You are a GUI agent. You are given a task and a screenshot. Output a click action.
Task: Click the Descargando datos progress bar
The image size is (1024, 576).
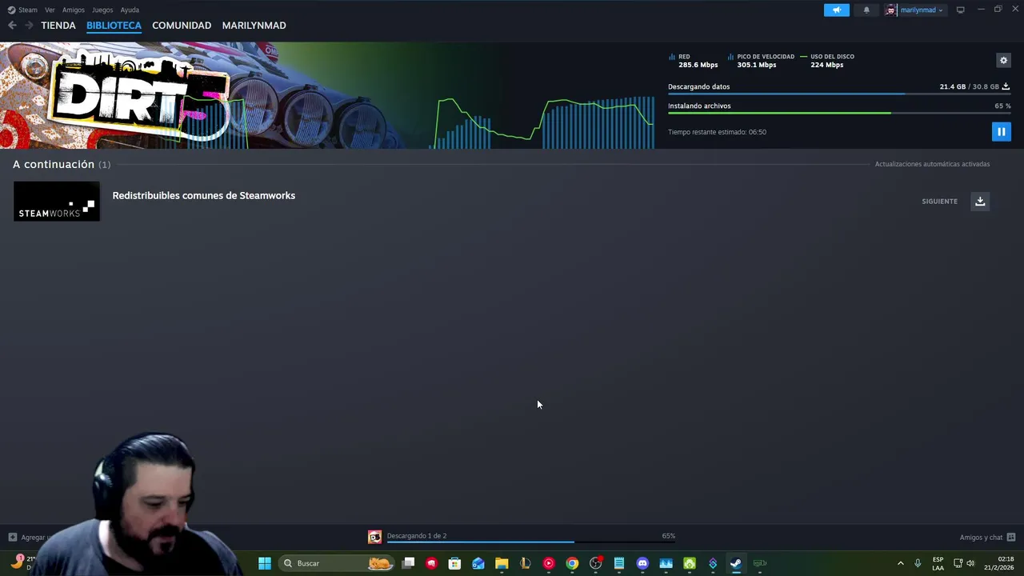[x=839, y=94]
